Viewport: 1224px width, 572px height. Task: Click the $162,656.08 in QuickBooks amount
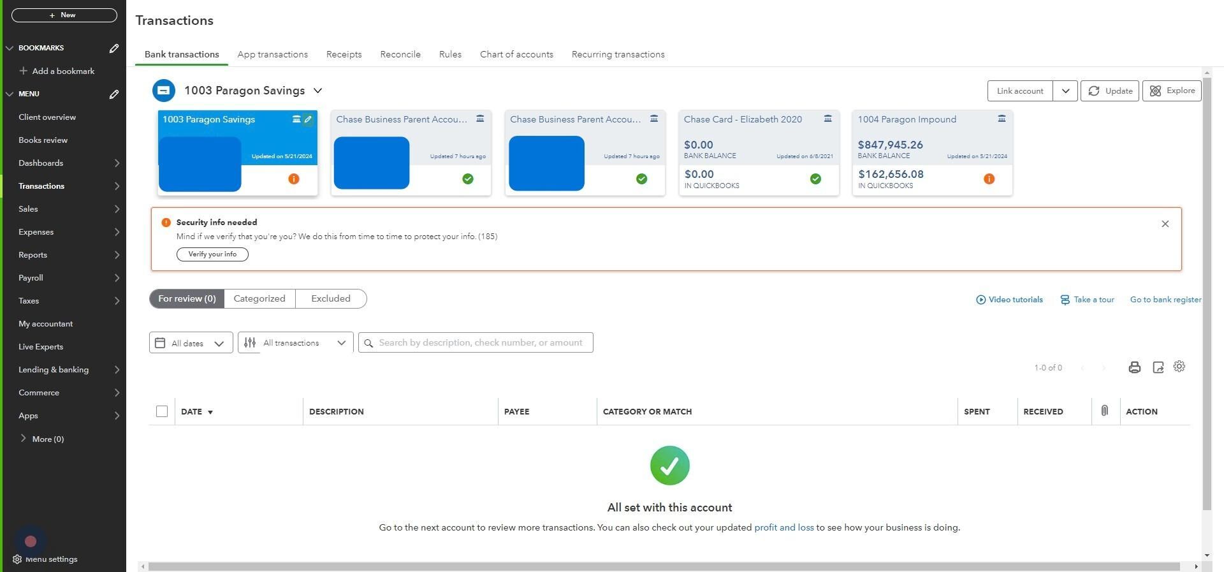[x=891, y=175]
